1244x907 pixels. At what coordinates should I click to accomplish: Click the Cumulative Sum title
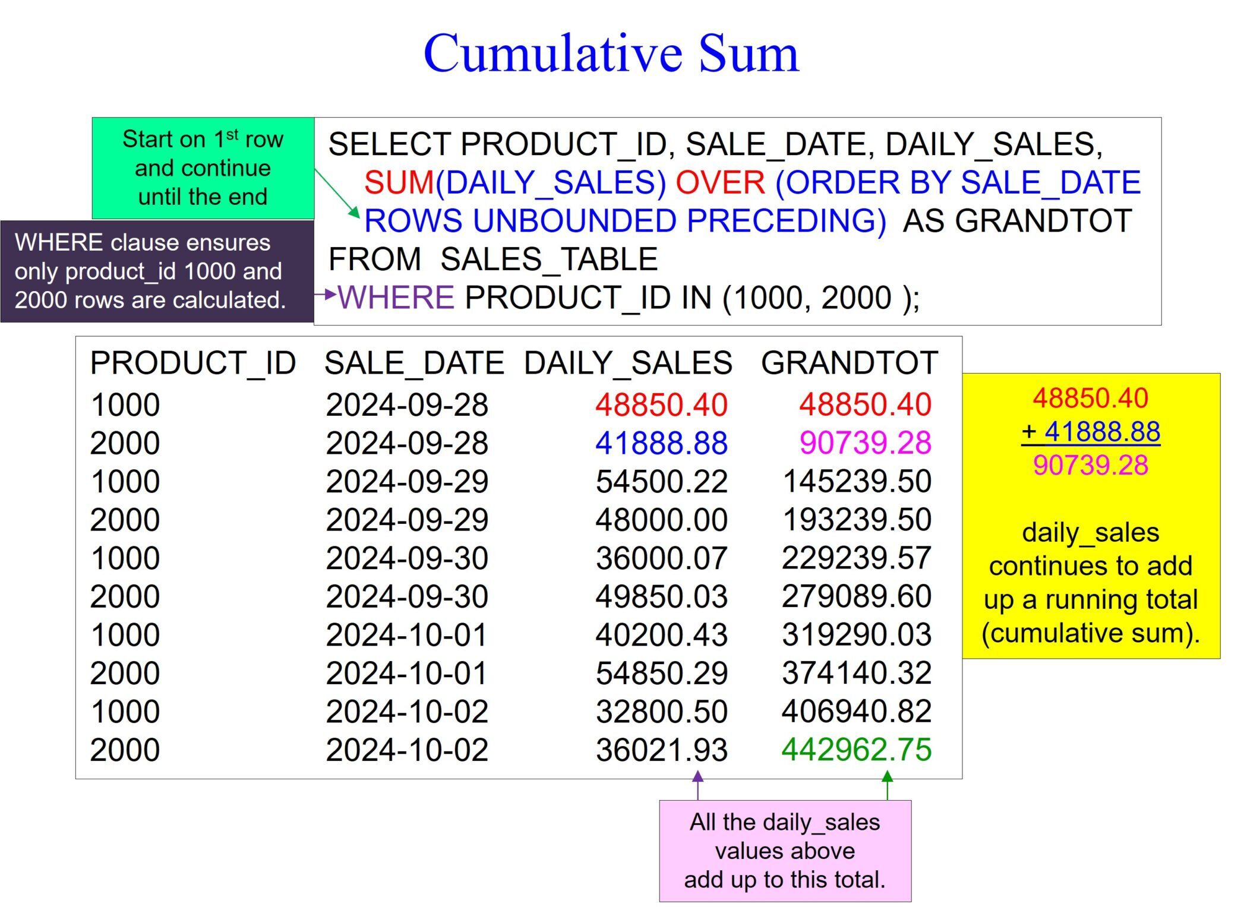(611, 53)
